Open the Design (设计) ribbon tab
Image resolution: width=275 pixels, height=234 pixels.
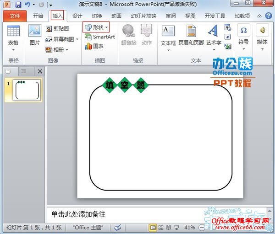point(77,16)
